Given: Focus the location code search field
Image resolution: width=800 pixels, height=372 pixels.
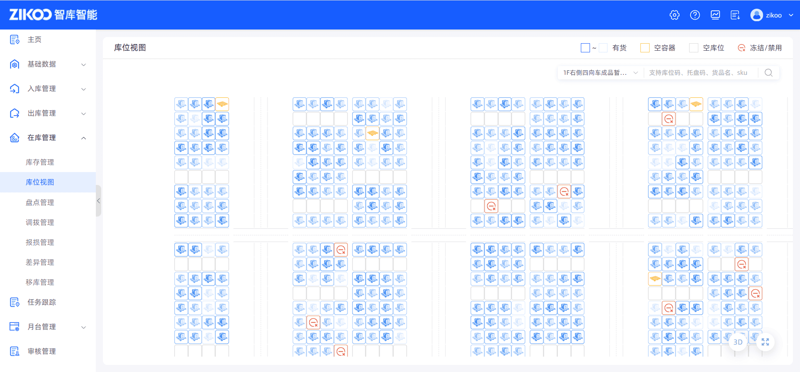Looking at the screenshot, I should (x=701, y=73).
